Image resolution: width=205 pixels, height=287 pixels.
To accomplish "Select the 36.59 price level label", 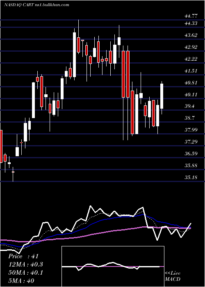I will point(191,154).
